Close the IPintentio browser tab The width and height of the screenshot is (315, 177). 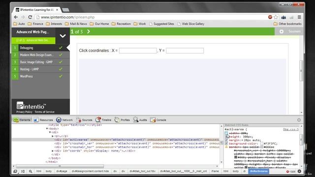57,10
